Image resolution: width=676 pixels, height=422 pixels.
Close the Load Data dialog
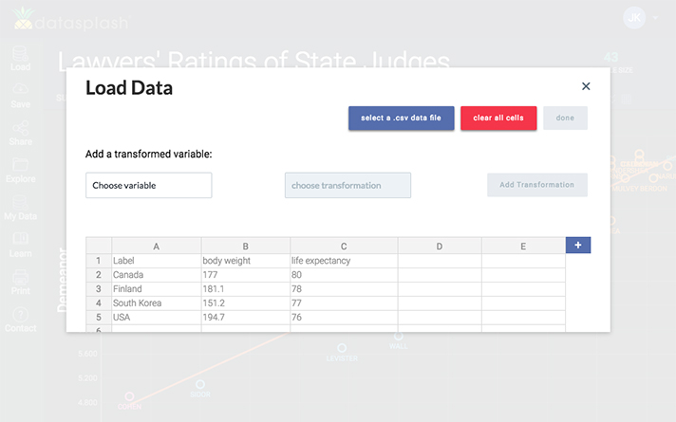tap(586, 86)
